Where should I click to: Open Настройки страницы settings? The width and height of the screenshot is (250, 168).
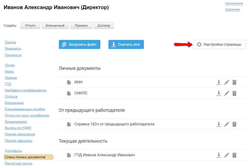(x=220, y=44)
